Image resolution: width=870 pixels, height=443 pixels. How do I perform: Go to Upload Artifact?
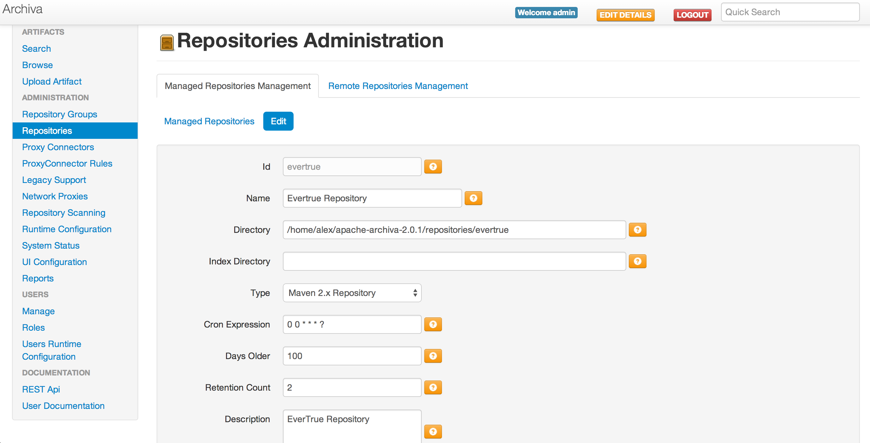click(52, 81)
